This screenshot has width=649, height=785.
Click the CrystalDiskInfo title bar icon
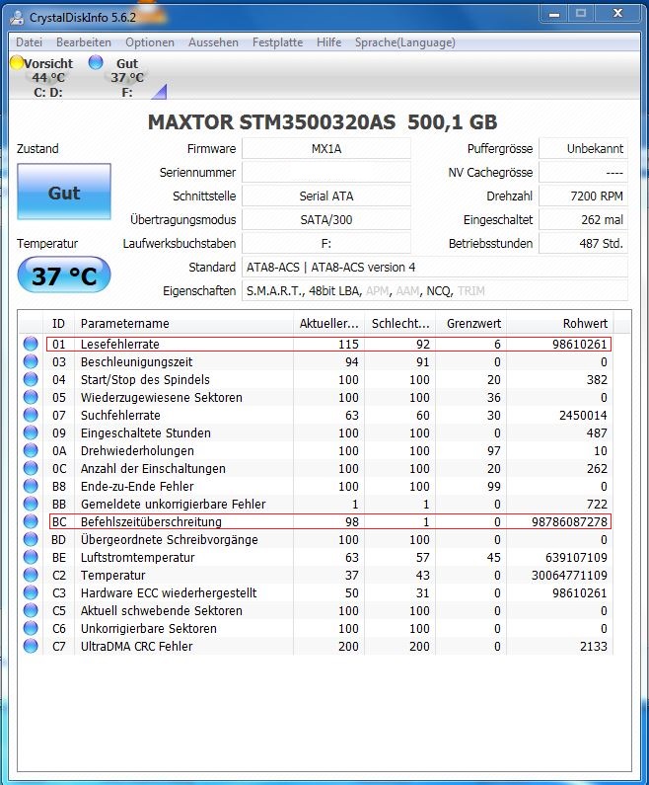pos(17,18)
